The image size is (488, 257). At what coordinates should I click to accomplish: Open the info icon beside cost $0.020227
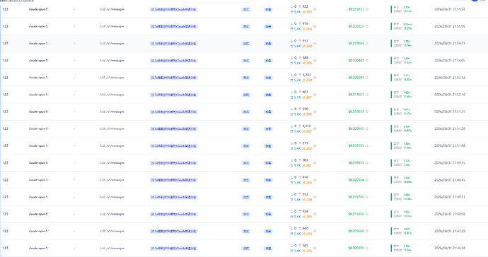(367, 26)
